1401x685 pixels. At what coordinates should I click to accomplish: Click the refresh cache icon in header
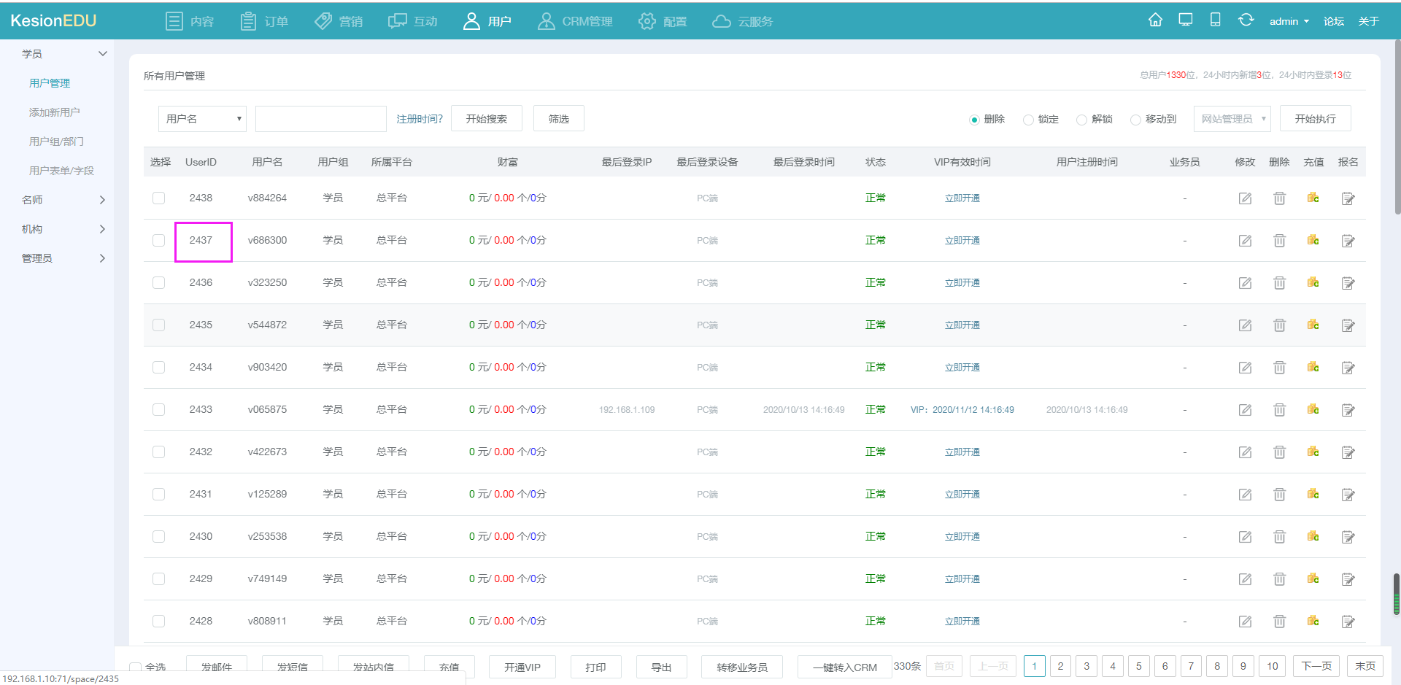coord(1246,20)
